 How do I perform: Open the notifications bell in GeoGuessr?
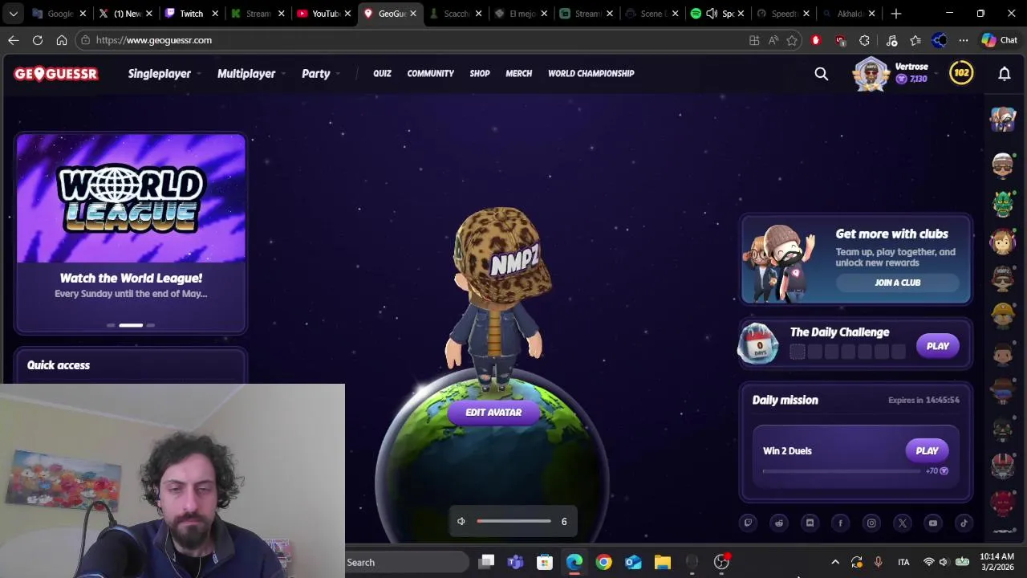click(x=1004, y=74)
